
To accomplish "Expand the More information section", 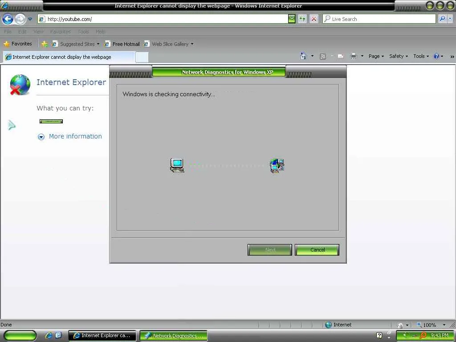I will [x=70, y=136].
